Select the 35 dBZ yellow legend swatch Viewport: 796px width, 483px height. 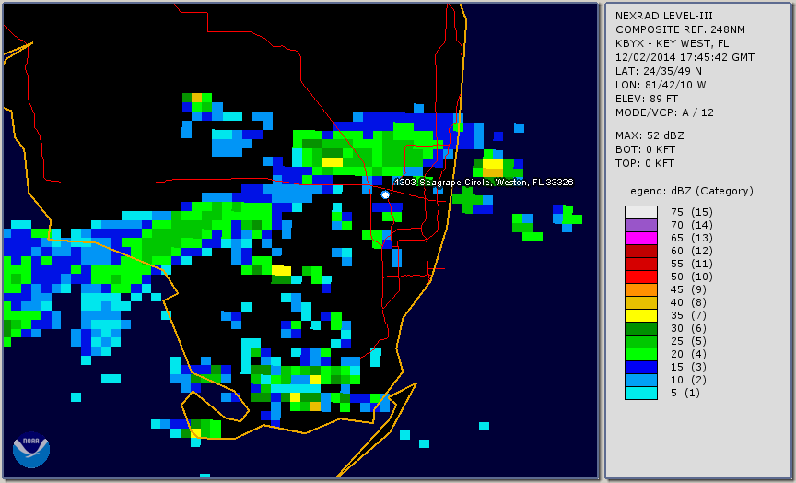pyautogui.click(x=641, y=315)
